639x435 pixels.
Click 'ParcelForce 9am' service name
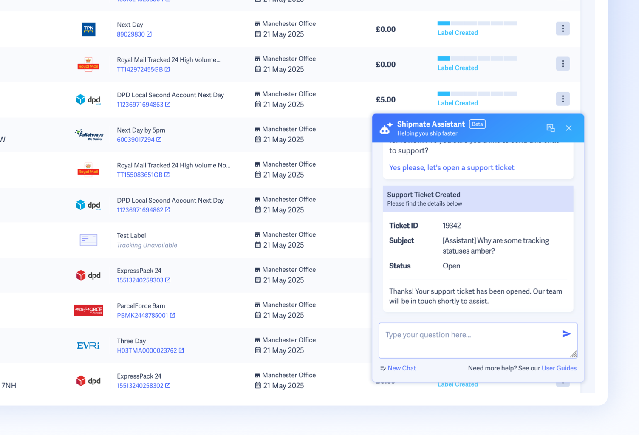(141, 306)
